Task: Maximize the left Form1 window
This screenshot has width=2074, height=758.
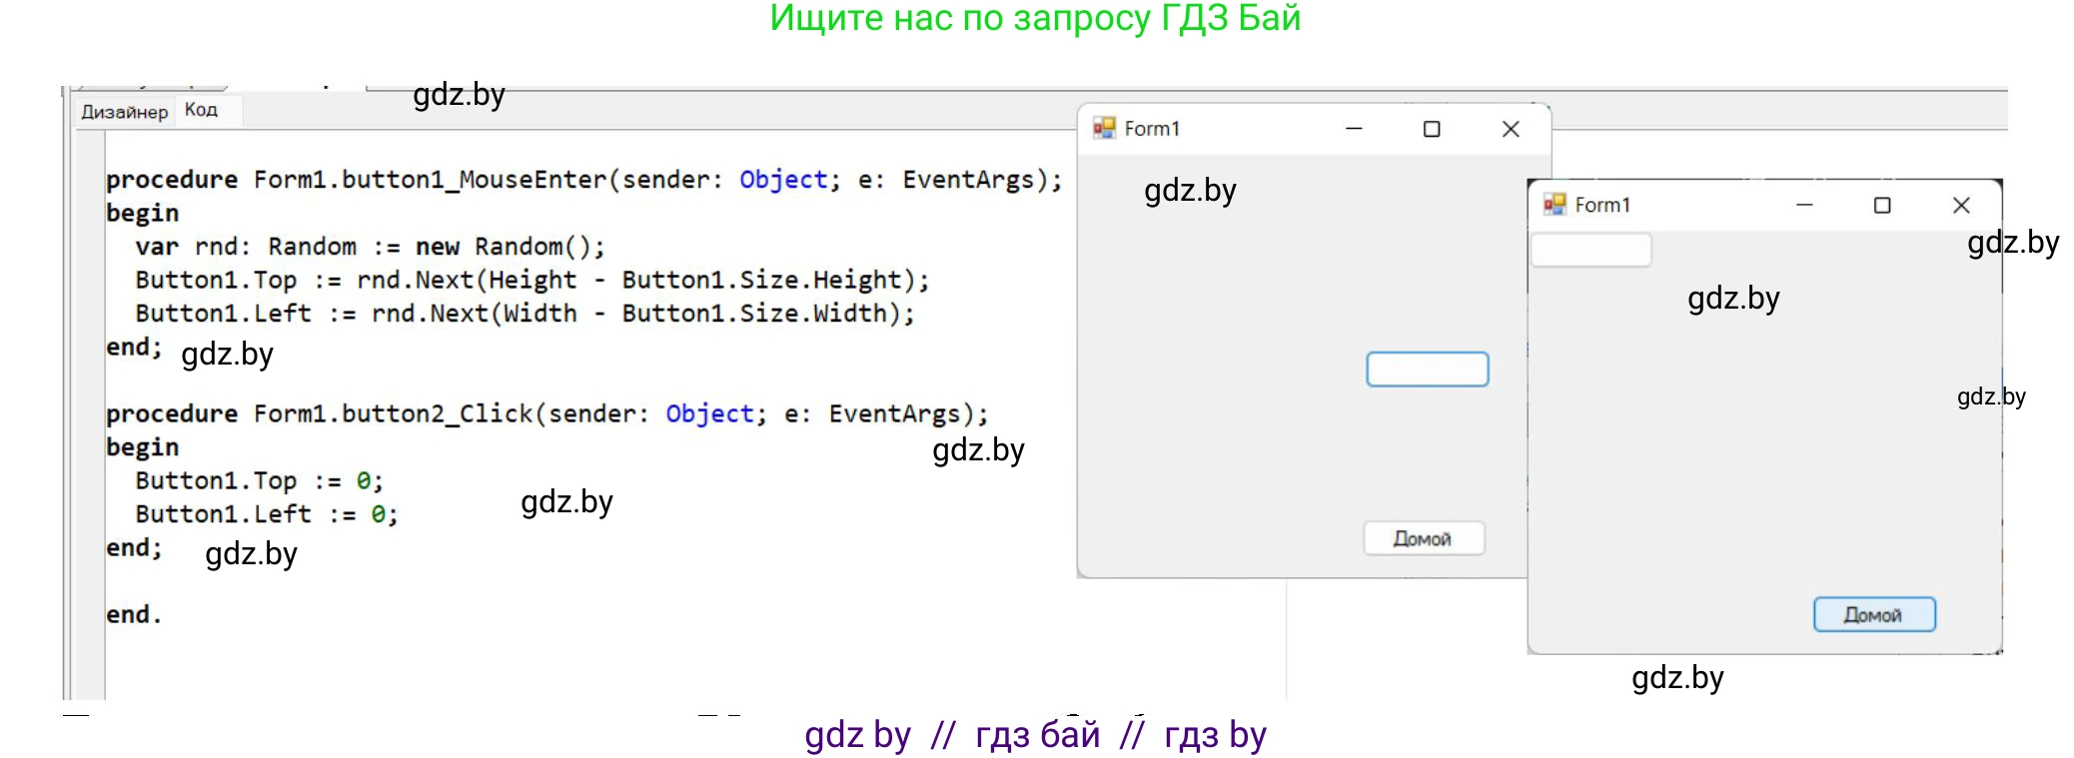Action: click(x=1431, y=129)
